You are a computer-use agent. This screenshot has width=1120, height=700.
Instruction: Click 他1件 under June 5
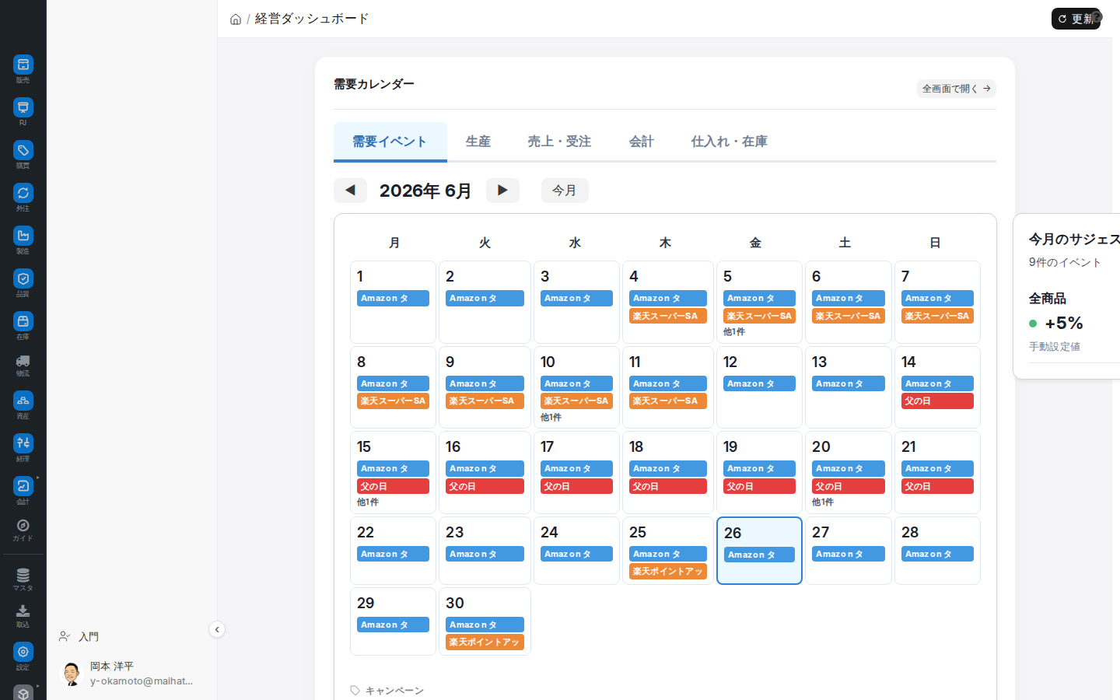(734, 332)
